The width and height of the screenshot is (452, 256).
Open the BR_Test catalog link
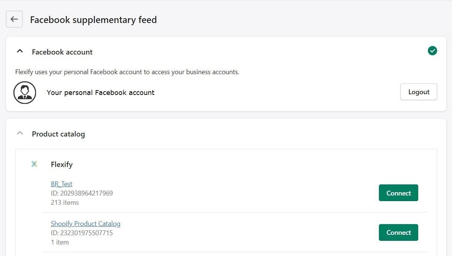(x=62, y=184)
